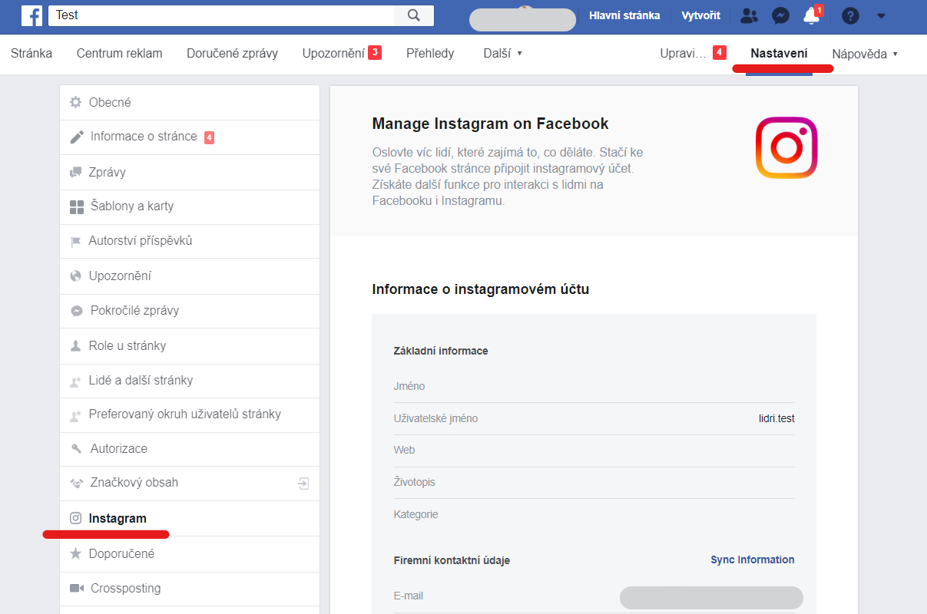Screen dimensions: 927x614
Task: Click the gear icon beside Obecné
Action: tap(75, 102)
